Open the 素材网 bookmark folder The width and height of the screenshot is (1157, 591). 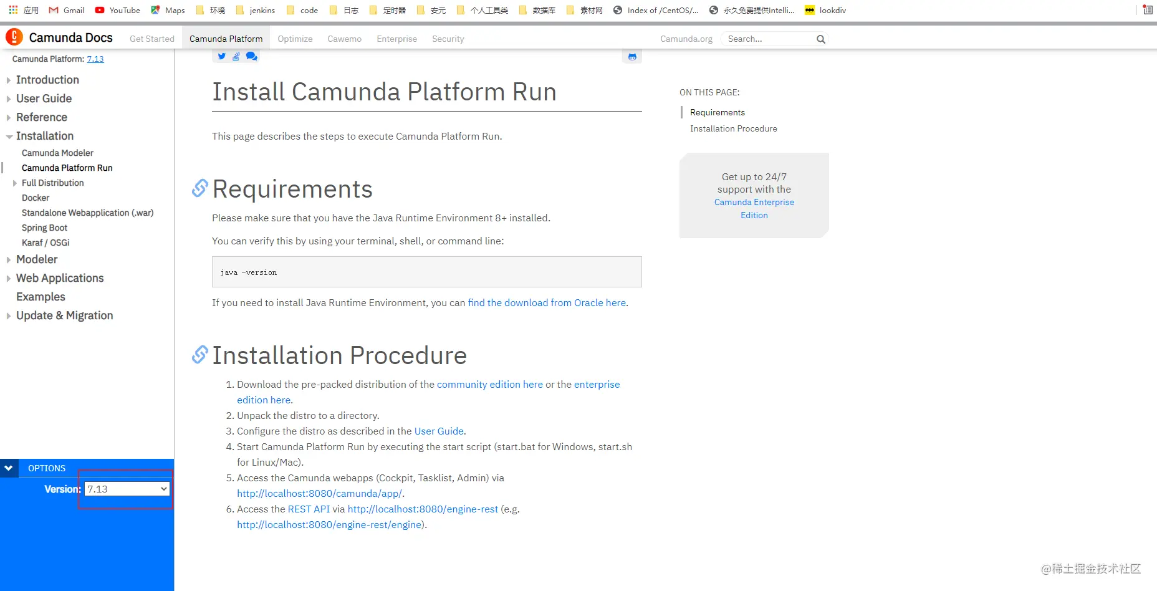pos(585,10)
